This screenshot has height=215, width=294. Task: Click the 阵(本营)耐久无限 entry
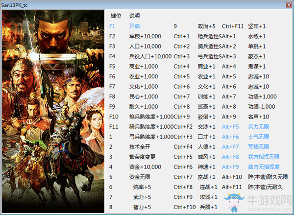click(x=268, y=177)
